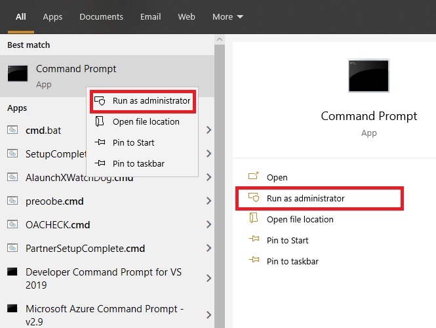Switch to the Web tab
Image resolution: width=436 pixels, height=328 pixels.
point(186,17)
